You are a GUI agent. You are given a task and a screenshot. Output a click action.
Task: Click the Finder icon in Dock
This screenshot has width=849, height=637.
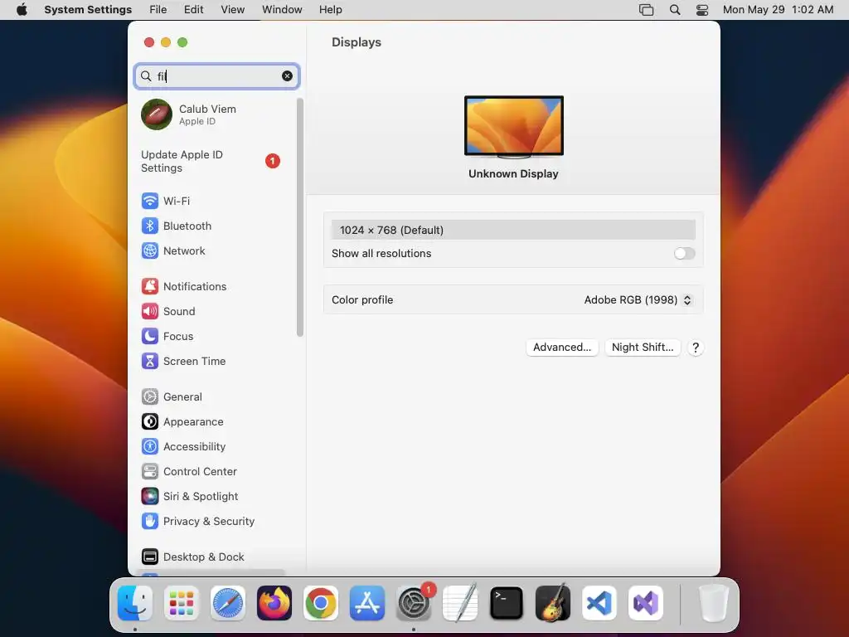135,603
